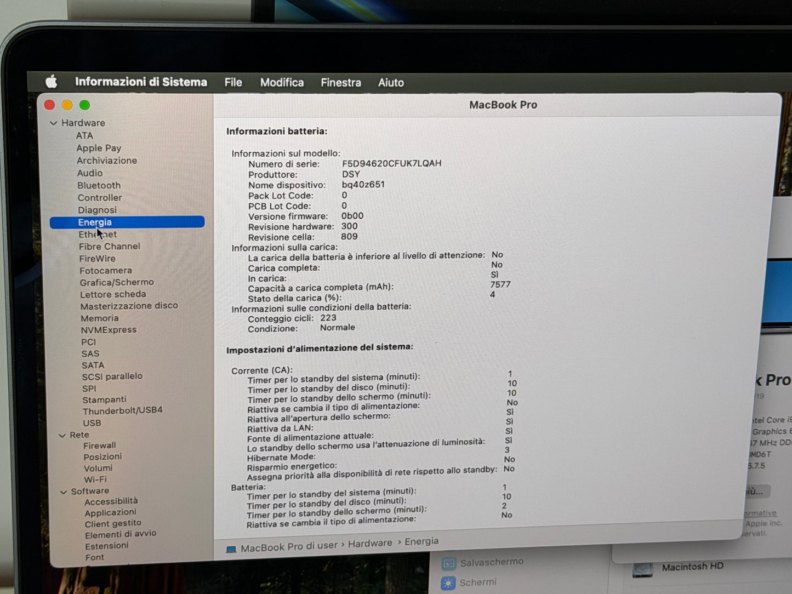Click the green zoom window button

coord(84,105)
